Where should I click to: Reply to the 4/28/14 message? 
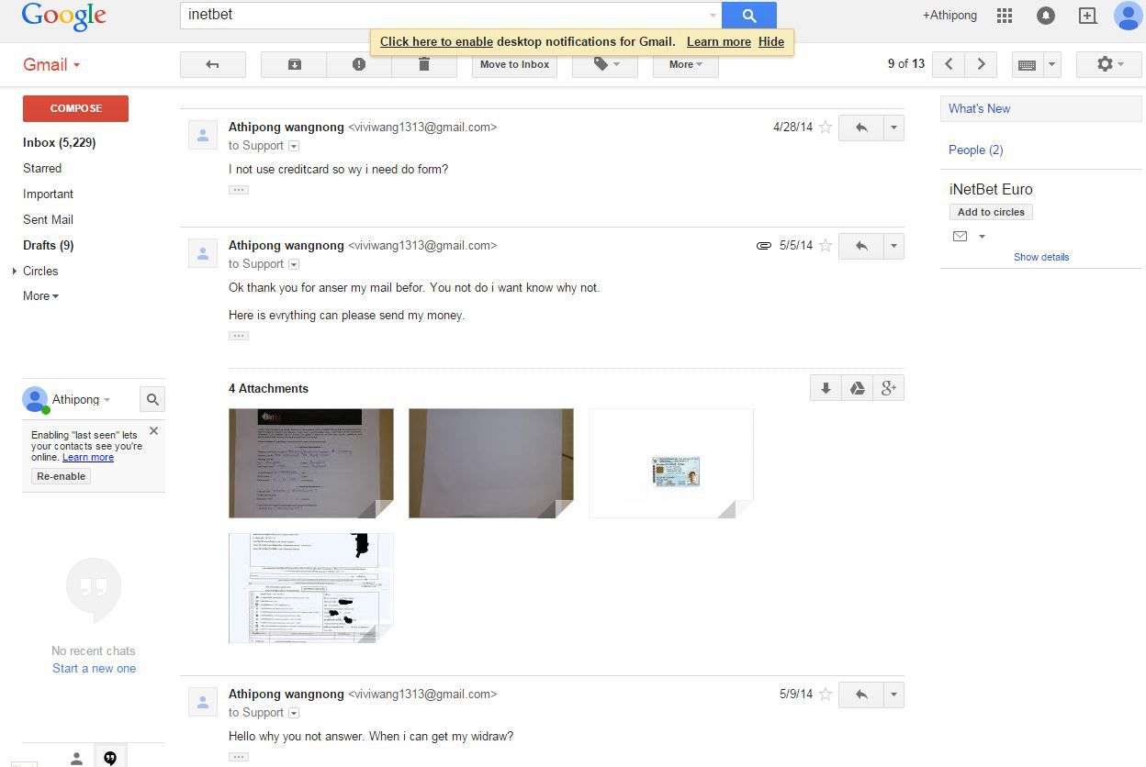point(861,128)
